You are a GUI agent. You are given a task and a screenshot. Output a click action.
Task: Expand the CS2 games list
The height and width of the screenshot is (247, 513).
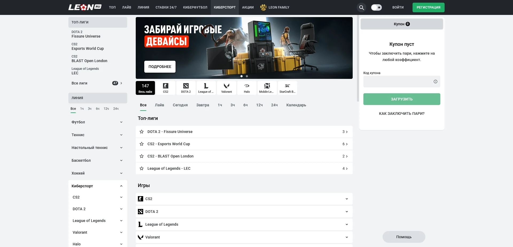(x=347, y=199)
